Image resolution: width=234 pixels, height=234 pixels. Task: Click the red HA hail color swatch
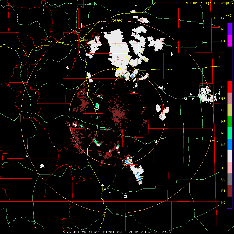[x=230, y=87]
